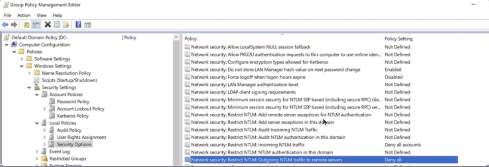Select 'NTLM authentication in this domain' policy
The image size is (489, 167).
pos(262,152)
